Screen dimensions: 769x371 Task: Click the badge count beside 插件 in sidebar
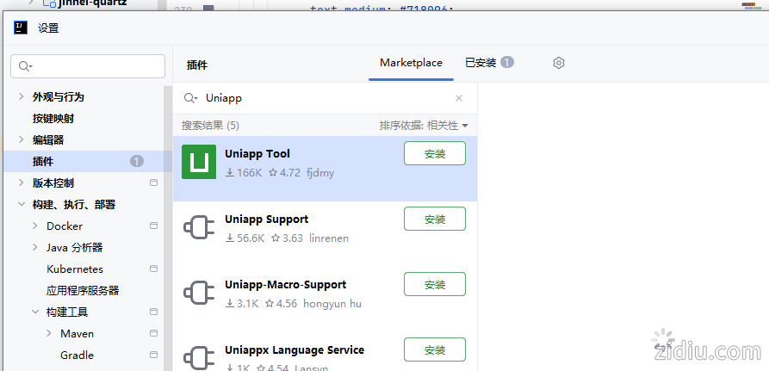click(x=137, y=161)
